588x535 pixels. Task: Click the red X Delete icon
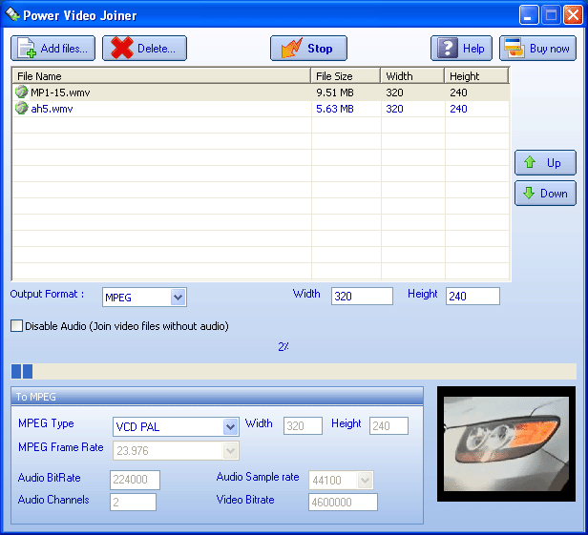122,49
